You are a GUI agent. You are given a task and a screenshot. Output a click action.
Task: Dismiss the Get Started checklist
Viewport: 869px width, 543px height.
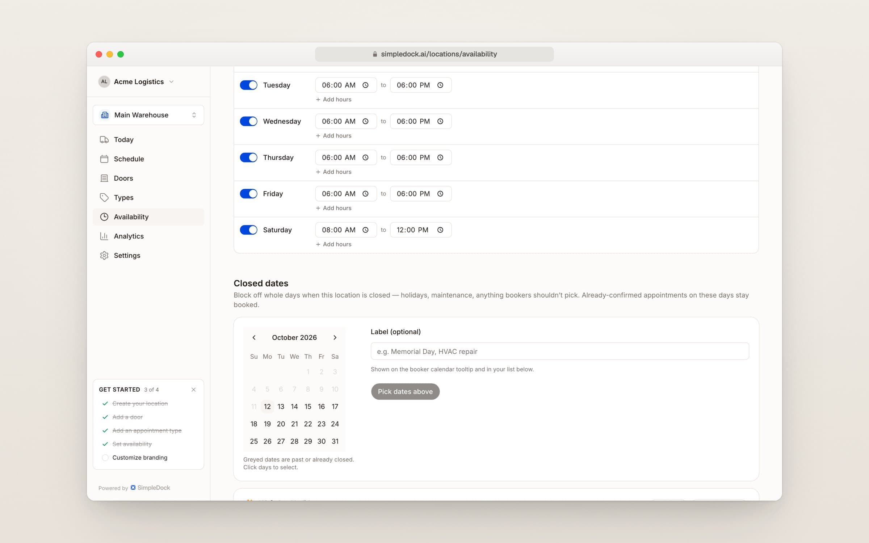point(193,390)
